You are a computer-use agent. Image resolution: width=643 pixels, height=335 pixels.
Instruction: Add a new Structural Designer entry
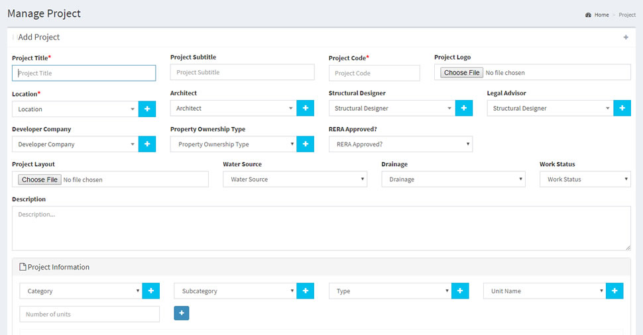[464, 108]
